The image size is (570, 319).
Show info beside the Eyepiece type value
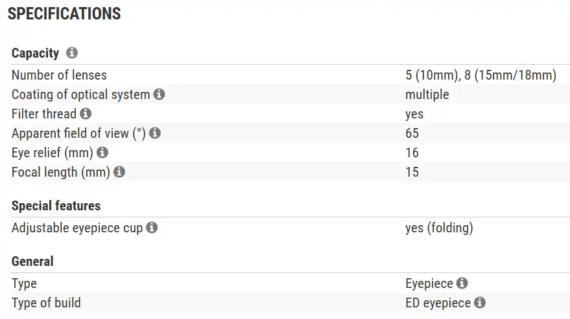(462, 283)
